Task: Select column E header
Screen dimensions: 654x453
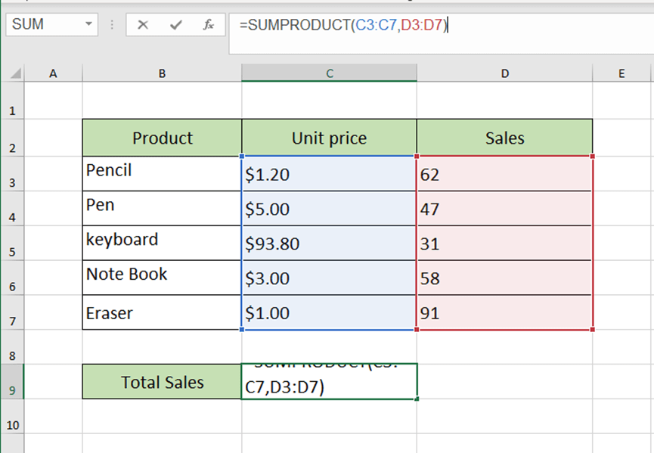Action: click(621, 73)
